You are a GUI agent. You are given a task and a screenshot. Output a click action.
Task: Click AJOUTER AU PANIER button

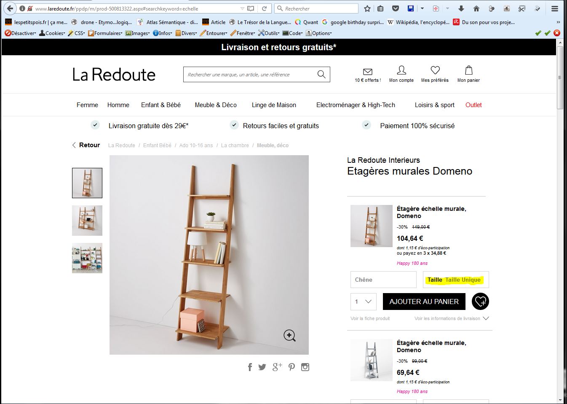pos(424,302)
